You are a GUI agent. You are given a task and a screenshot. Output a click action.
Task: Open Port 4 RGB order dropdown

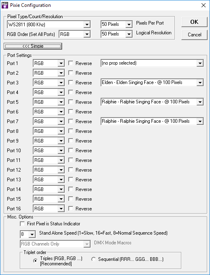point(48,92)
